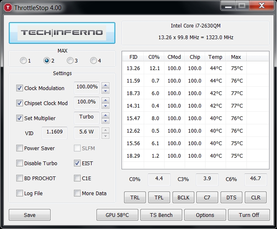Click the C6% summary value 46.7

click(x=255, y=179)
